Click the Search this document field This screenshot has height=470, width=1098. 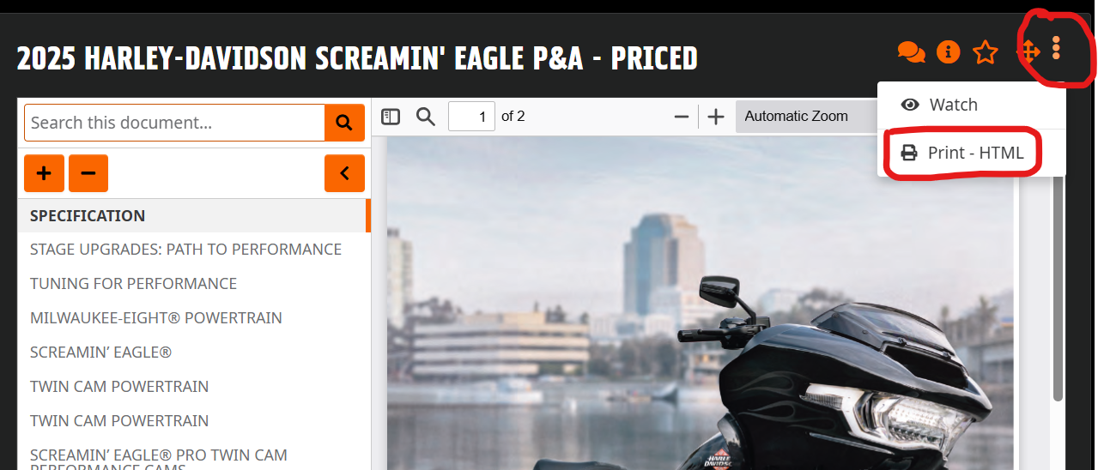tap(174, 123)
